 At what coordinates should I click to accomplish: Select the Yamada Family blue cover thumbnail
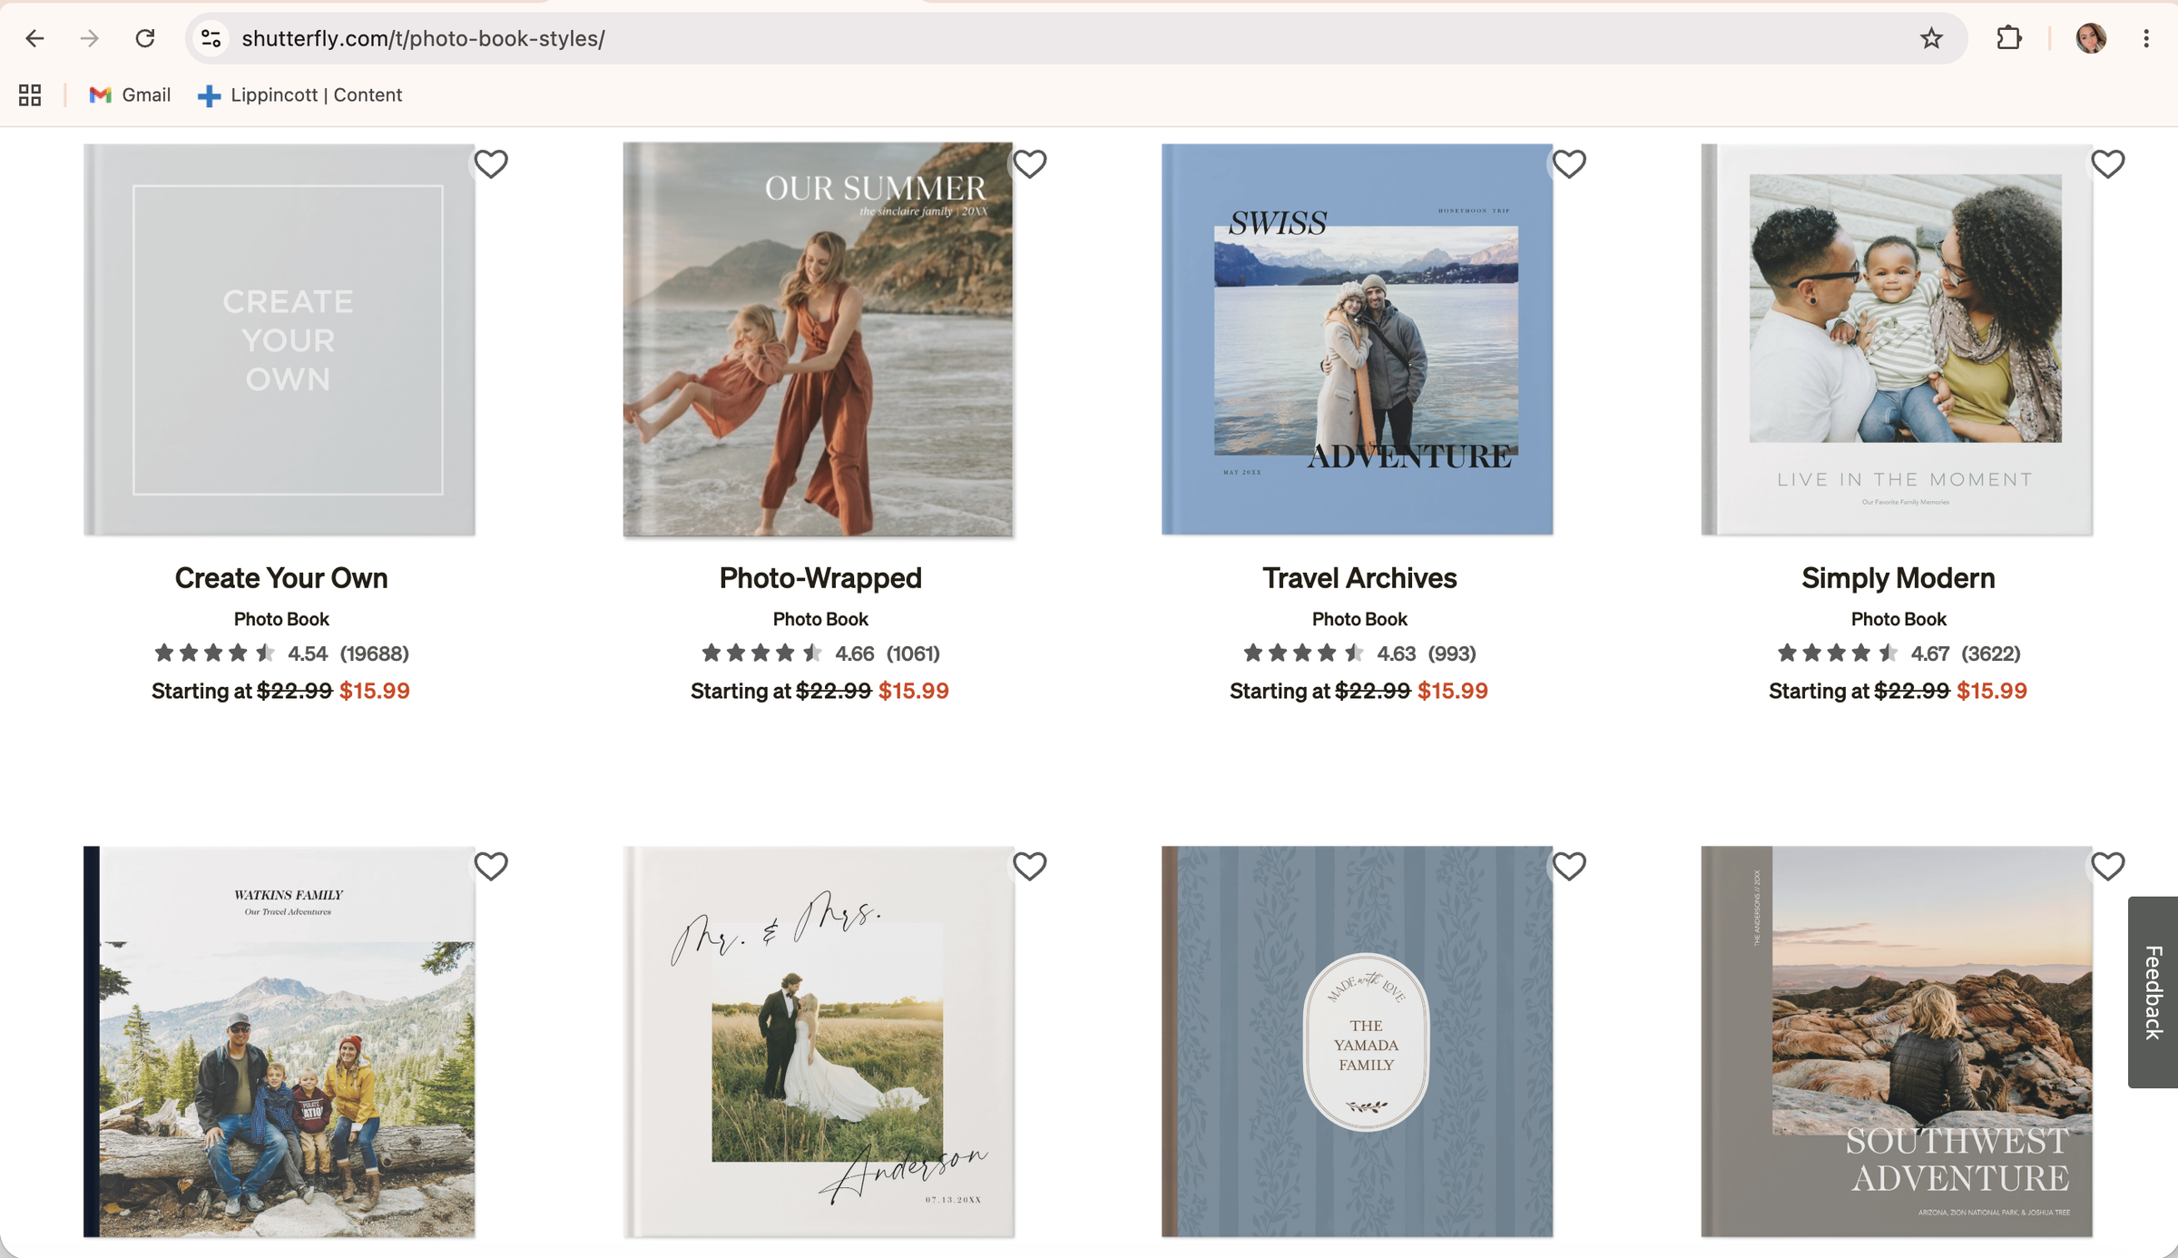click(1358, 1042)
